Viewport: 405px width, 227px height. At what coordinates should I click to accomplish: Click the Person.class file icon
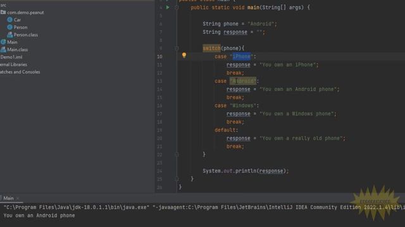10,35
